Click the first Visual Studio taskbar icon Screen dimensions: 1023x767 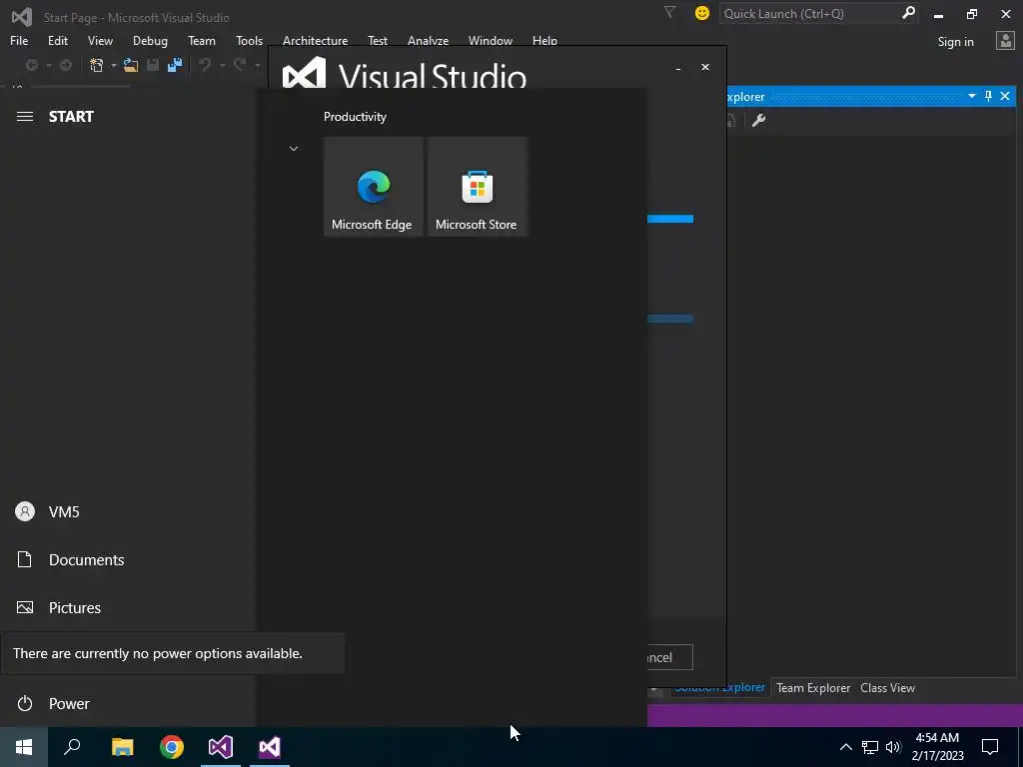click(221, 747)
